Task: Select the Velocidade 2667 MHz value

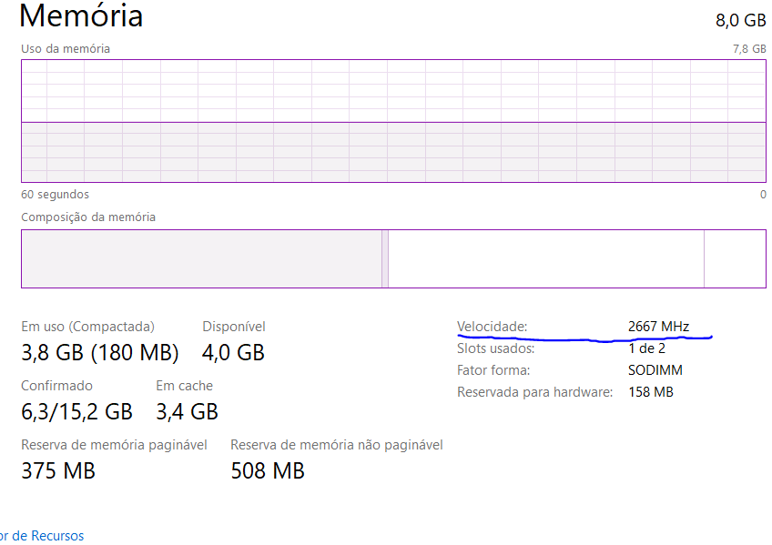Action: [x=658, y=327]
